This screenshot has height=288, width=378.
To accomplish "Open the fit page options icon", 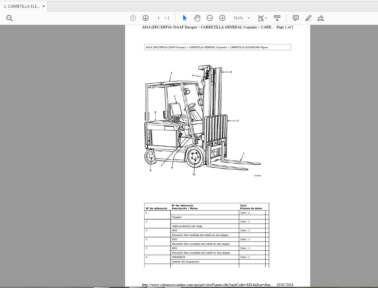I will (261, 18).
